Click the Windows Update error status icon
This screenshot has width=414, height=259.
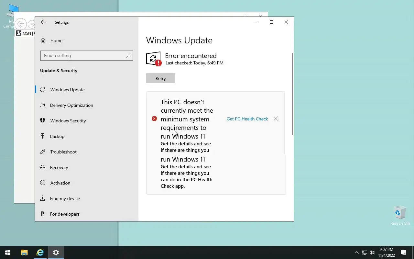click(x=153, y=59)
